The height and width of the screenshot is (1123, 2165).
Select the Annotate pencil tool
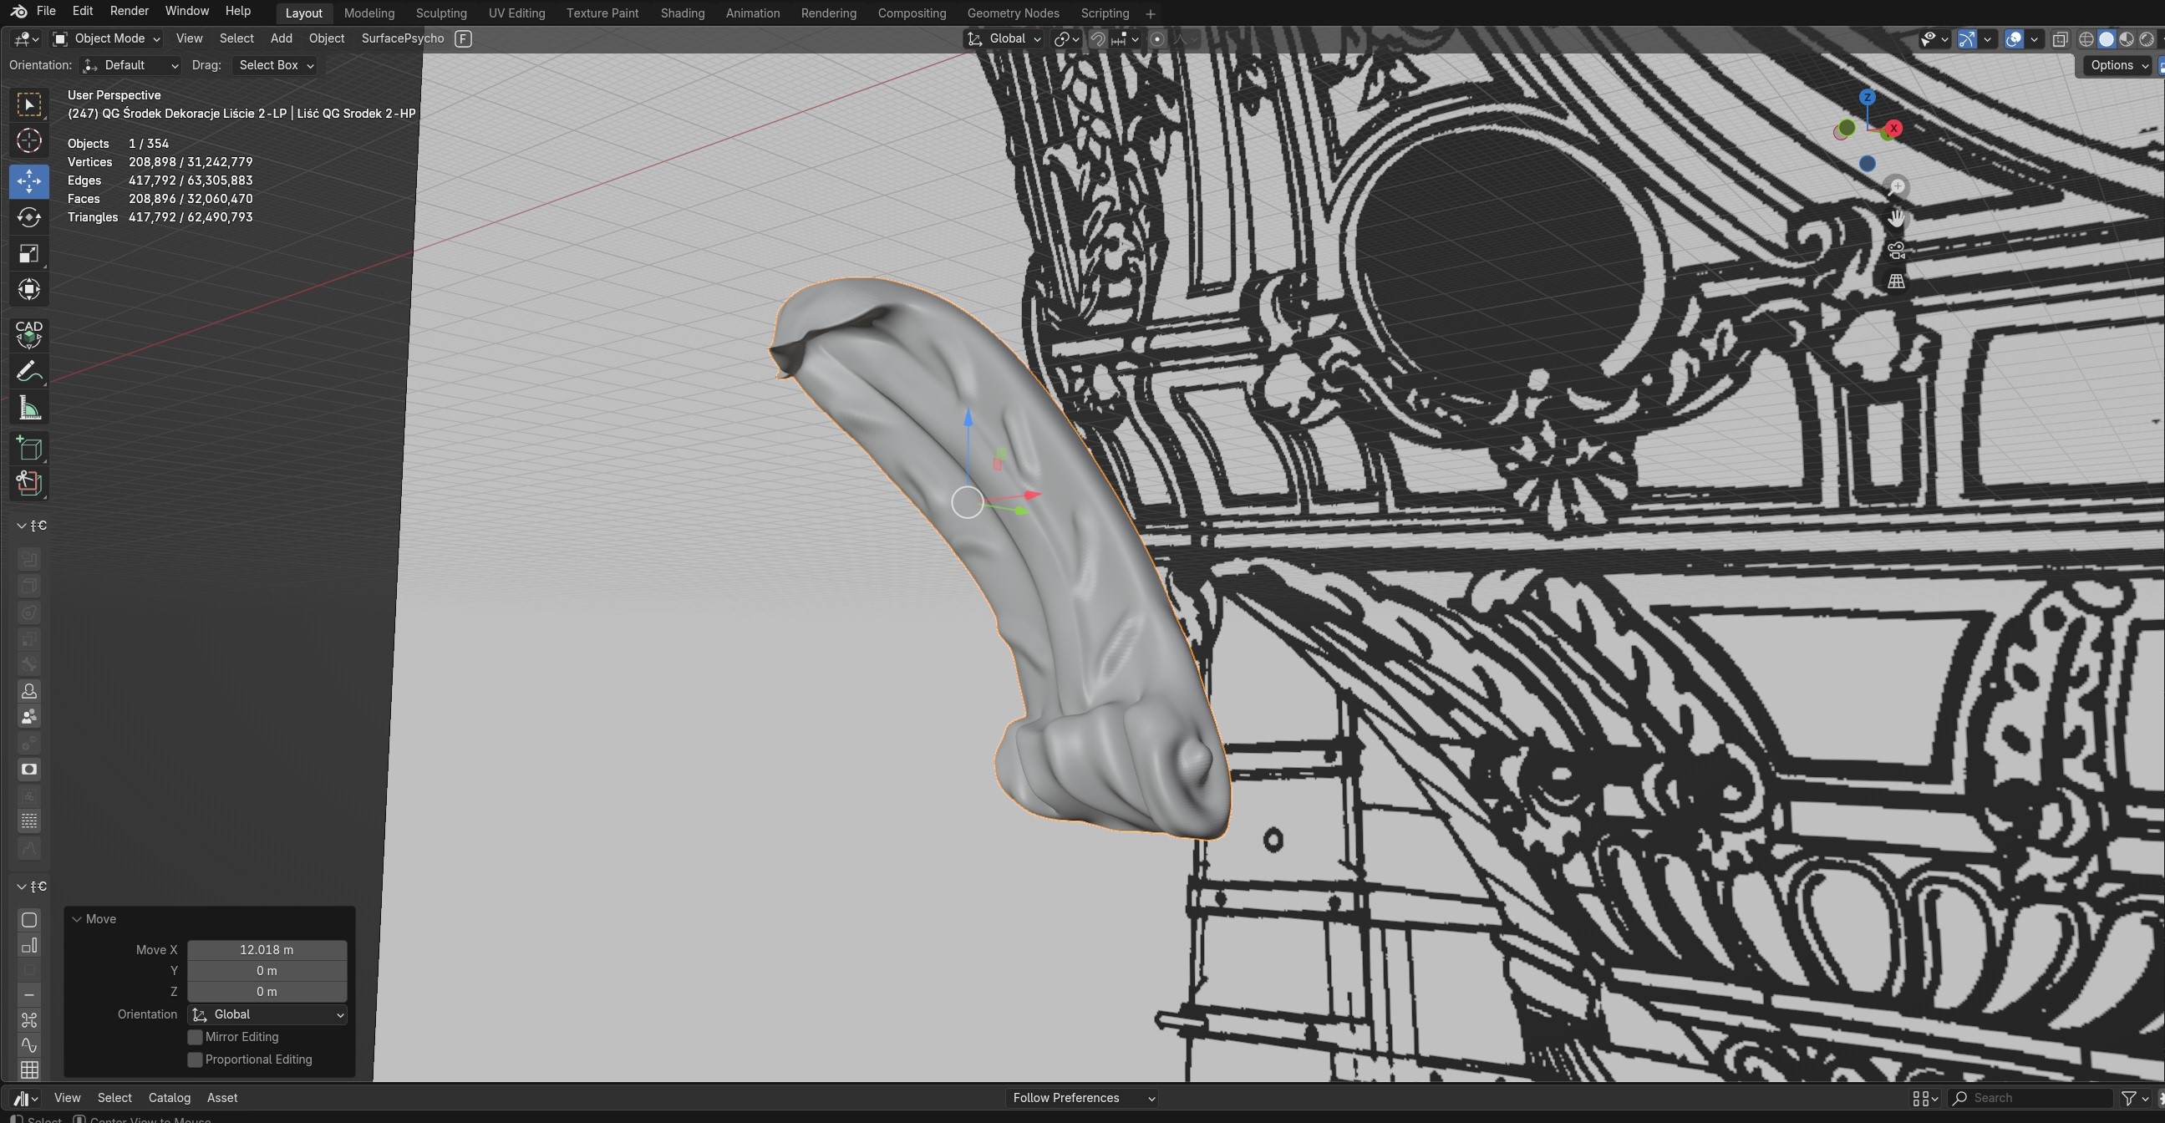28,372
